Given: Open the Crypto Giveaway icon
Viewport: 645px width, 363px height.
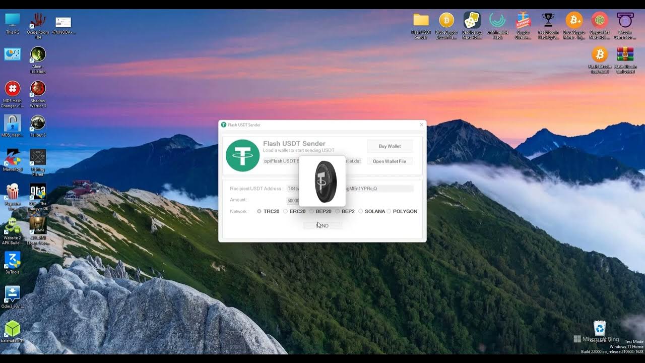Looking at the screenshot, I should click(x=523, y=26).
